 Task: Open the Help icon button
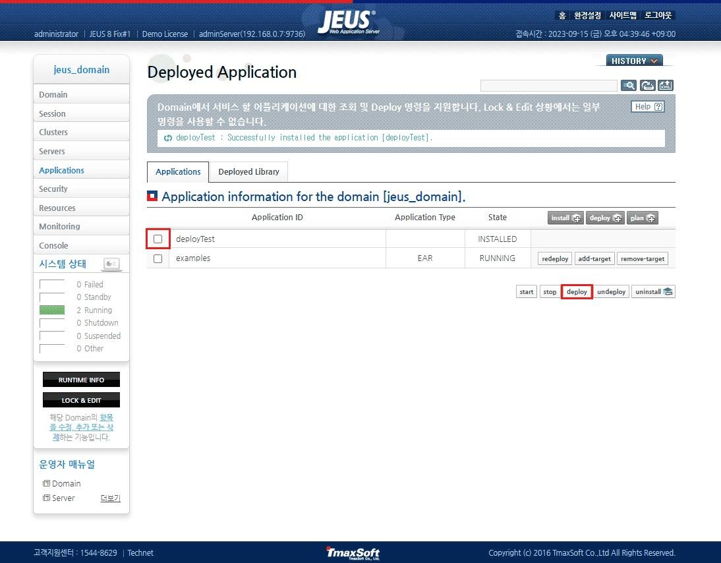648,107
